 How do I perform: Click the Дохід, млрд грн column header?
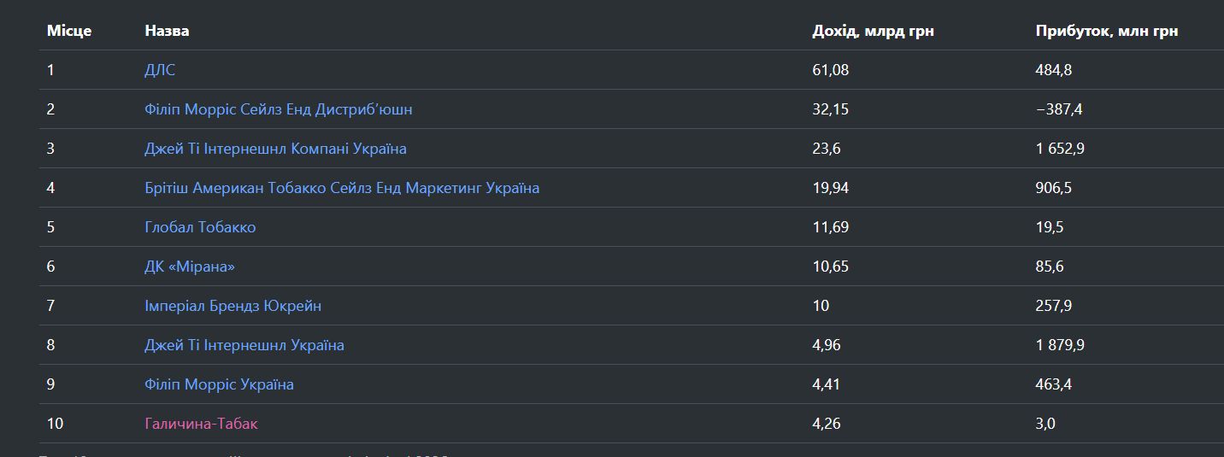[873, 31]
